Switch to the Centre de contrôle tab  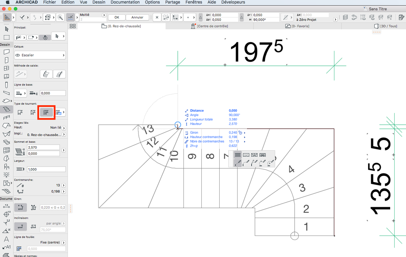210,26
